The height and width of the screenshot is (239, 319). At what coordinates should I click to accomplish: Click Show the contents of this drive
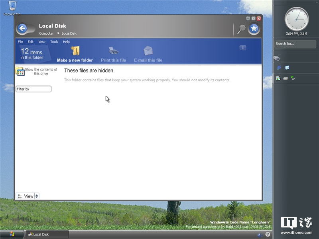[x=41, y=71]
